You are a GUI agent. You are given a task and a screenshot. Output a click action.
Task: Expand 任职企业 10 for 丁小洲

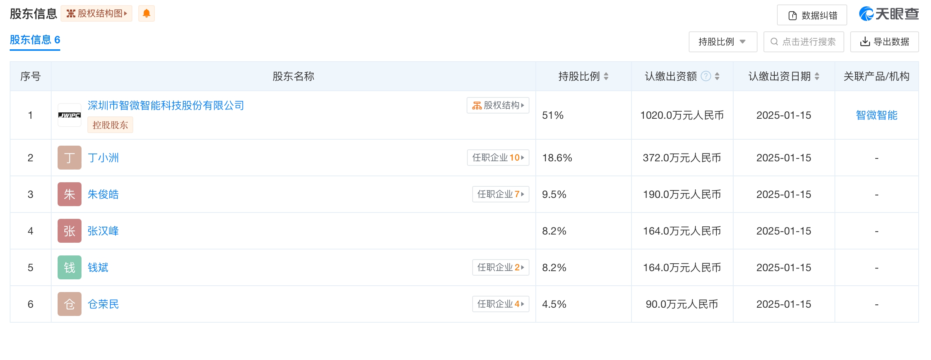(x=498, y=158)
